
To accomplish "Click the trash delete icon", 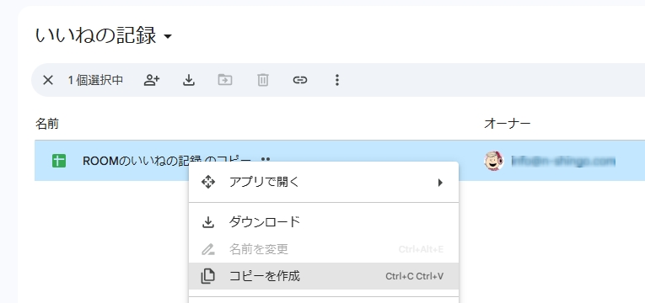I will pos(262,80).
